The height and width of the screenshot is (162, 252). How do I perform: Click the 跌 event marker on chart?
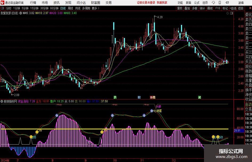[115, 97]
